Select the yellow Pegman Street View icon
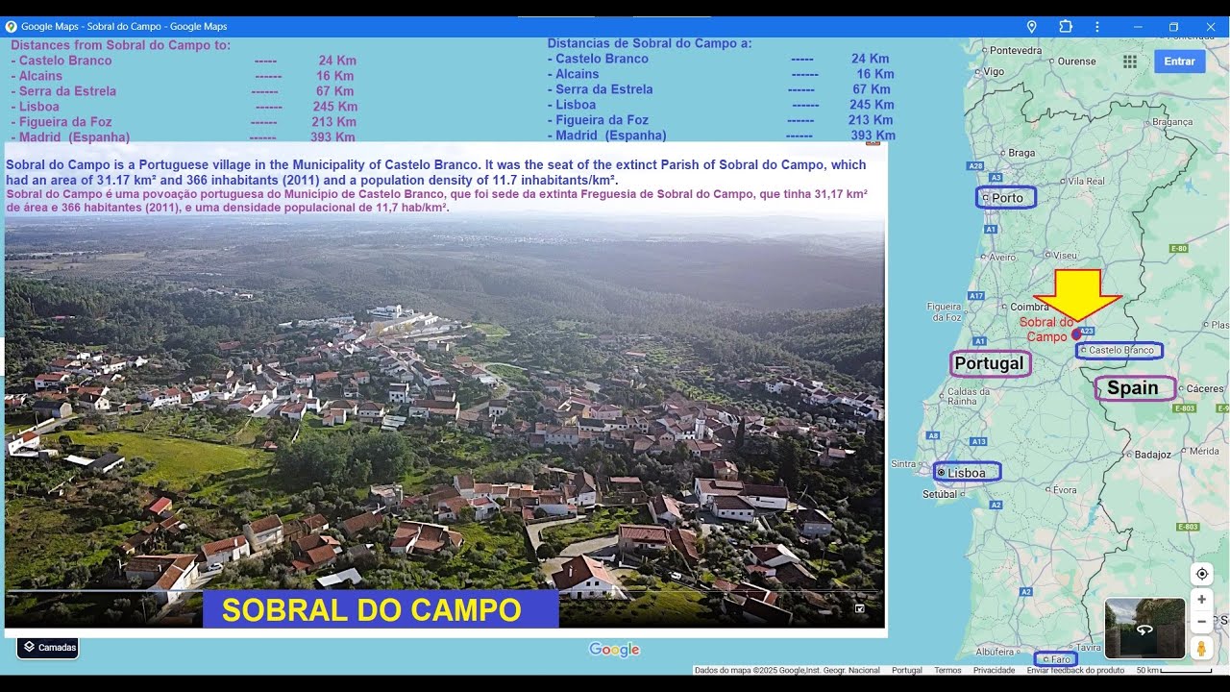The image size is (1230, 692). point(1201,649)
